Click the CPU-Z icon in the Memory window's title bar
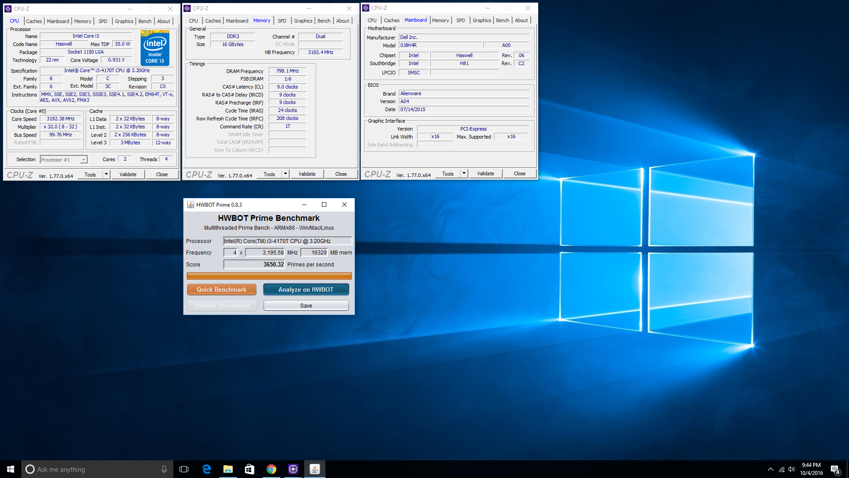Viewport: 849px width, 478px height. (x=187, y=8)
